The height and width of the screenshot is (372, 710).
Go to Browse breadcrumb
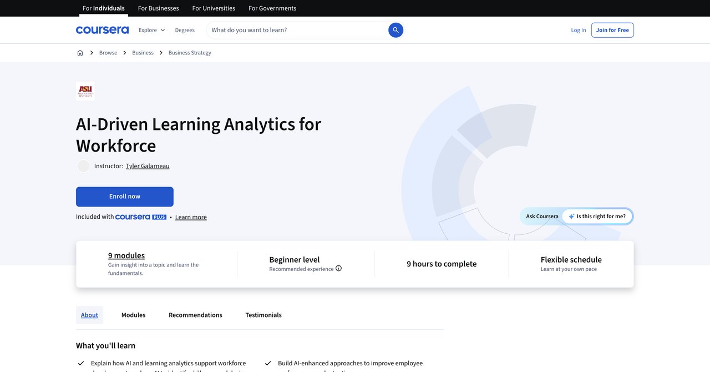(108, 53)
